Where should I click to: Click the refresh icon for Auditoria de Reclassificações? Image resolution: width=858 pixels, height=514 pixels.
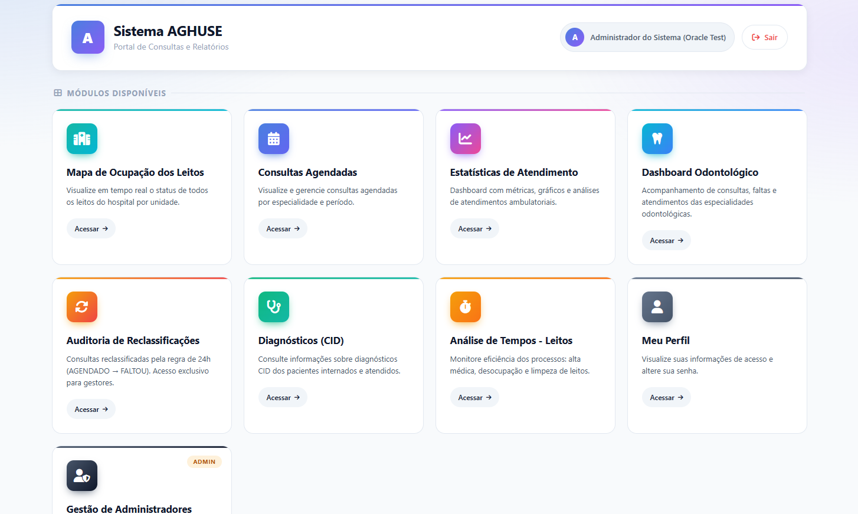pyautogui.click(x=82, y=307)
